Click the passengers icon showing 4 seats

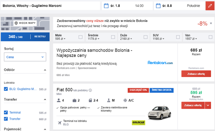(x=59, y=100)
